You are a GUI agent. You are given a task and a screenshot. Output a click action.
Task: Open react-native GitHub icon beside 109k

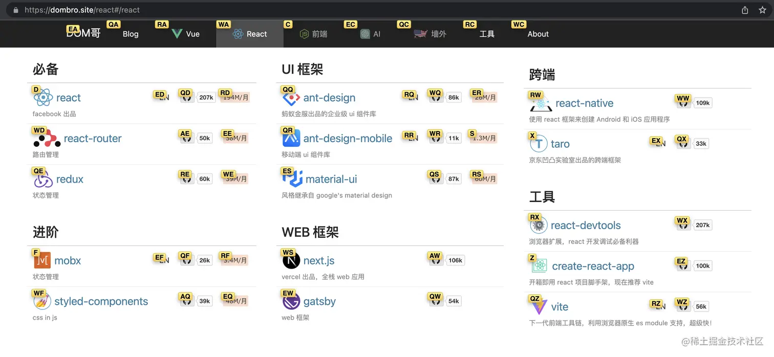(x=684, y=103)
